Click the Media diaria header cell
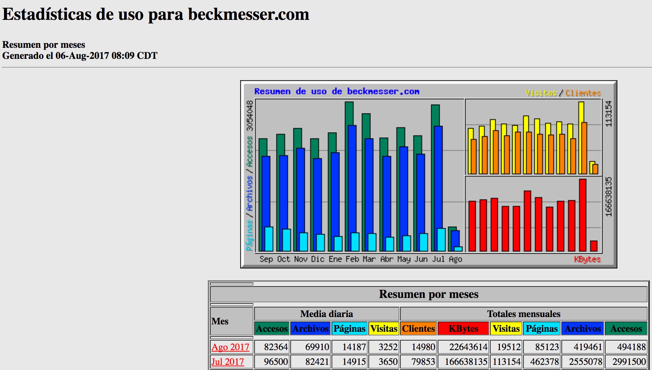The width and height of the screenshot is (652, 370). (x=326, y=314)
